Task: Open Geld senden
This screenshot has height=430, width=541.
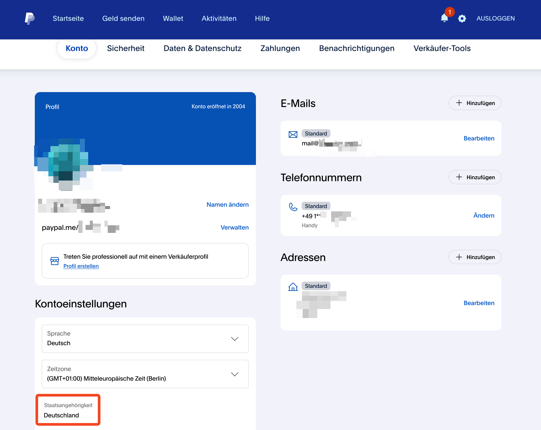Action: tap(123, 19)
